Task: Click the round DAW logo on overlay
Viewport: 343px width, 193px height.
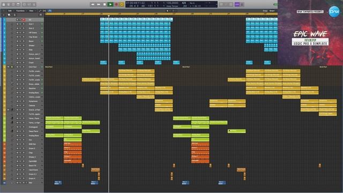Action: [334, 11]
